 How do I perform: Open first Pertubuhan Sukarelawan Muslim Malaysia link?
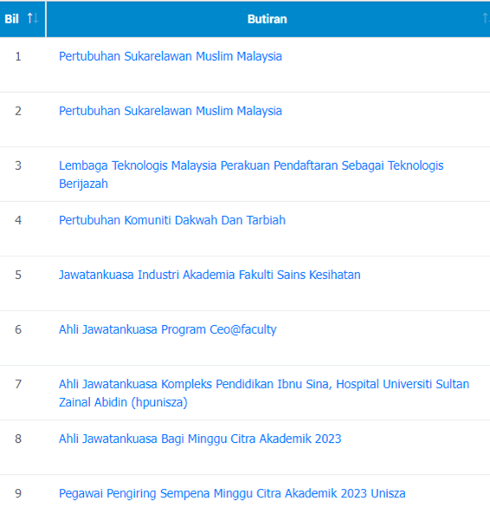(171, 56)
